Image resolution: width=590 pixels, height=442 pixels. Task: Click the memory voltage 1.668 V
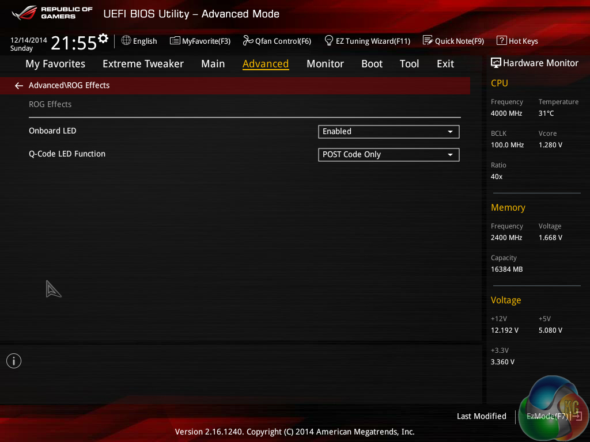pyautogui.click(x=550, y=238)
